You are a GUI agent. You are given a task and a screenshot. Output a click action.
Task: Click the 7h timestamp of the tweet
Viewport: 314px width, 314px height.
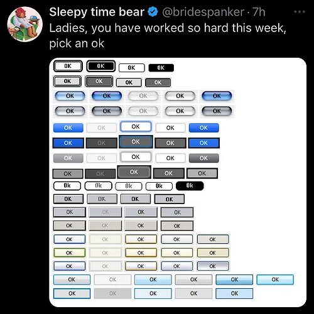pos(259,12)
